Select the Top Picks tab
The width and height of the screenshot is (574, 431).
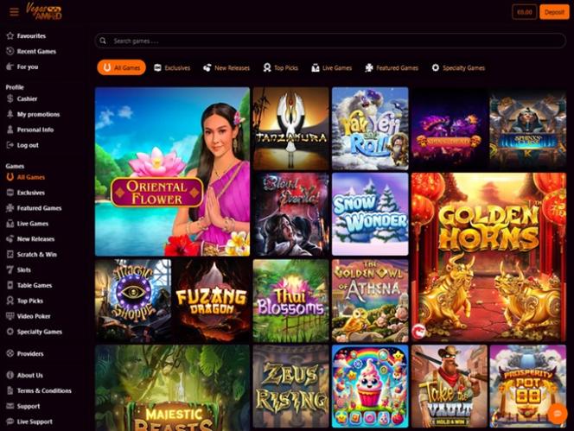pos(280,67)
